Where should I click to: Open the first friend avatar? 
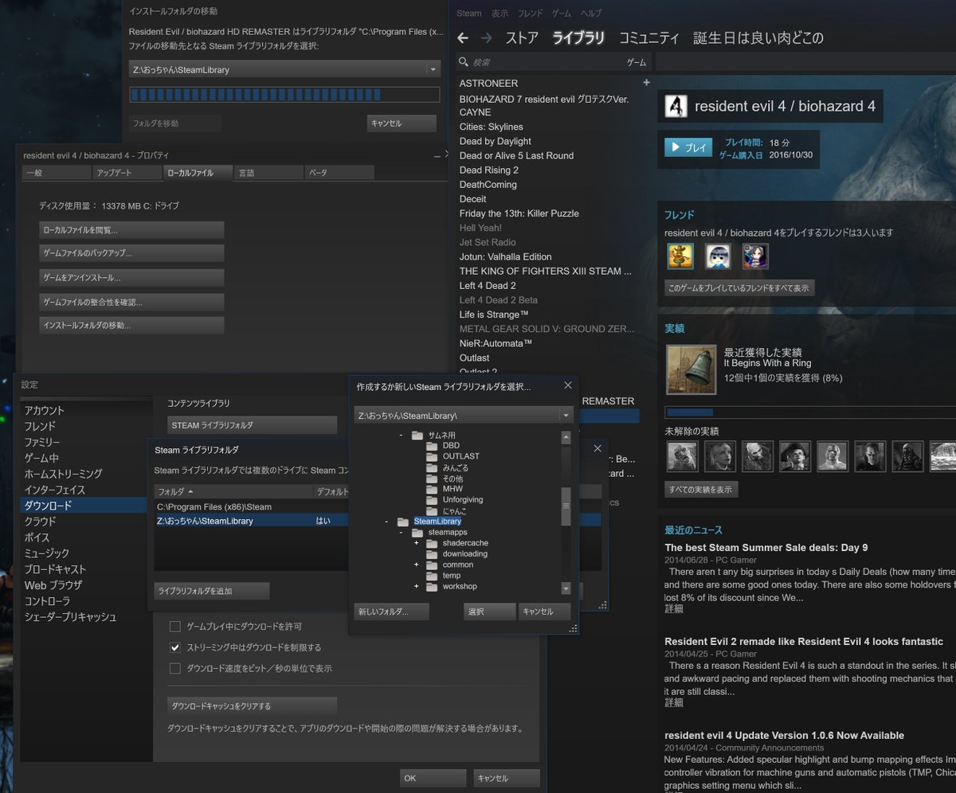pos(680,256)
